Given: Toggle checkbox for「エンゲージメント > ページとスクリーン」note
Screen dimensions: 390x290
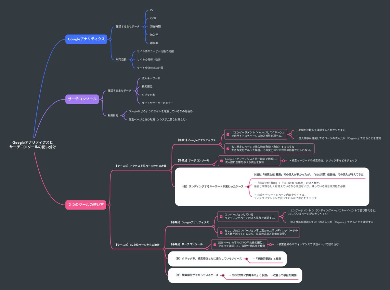Looking at the screenshot, I should pyautogui.click(x=228, y=134).
